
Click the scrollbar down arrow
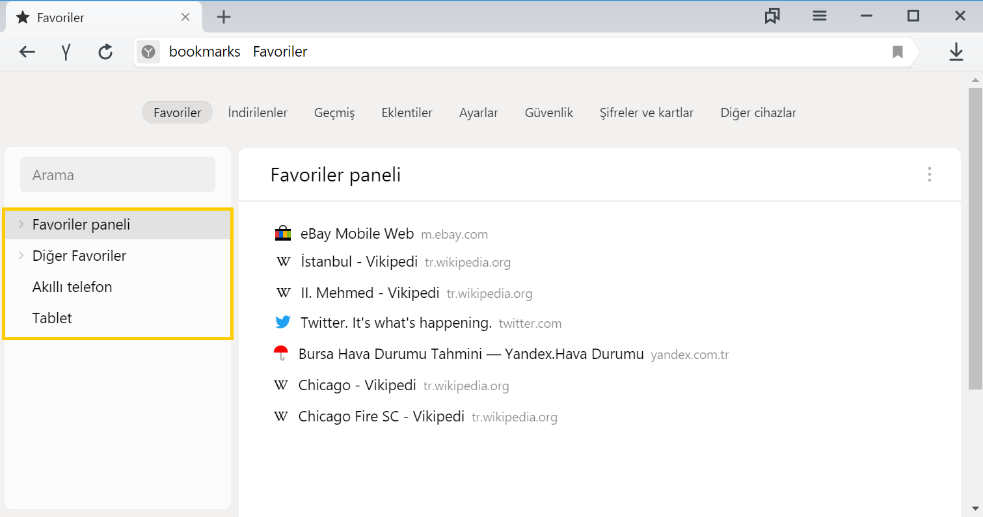(x=975, y=509)
